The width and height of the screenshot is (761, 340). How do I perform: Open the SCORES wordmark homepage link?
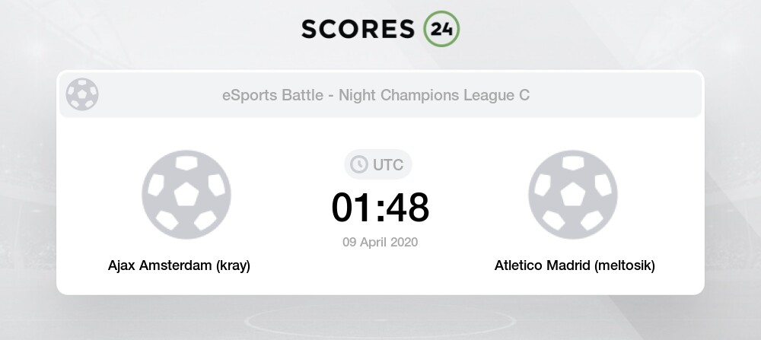(358, 29)
